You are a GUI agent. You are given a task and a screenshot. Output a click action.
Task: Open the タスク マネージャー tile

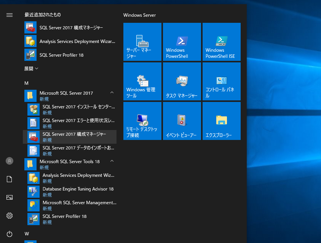coord(182,81)
